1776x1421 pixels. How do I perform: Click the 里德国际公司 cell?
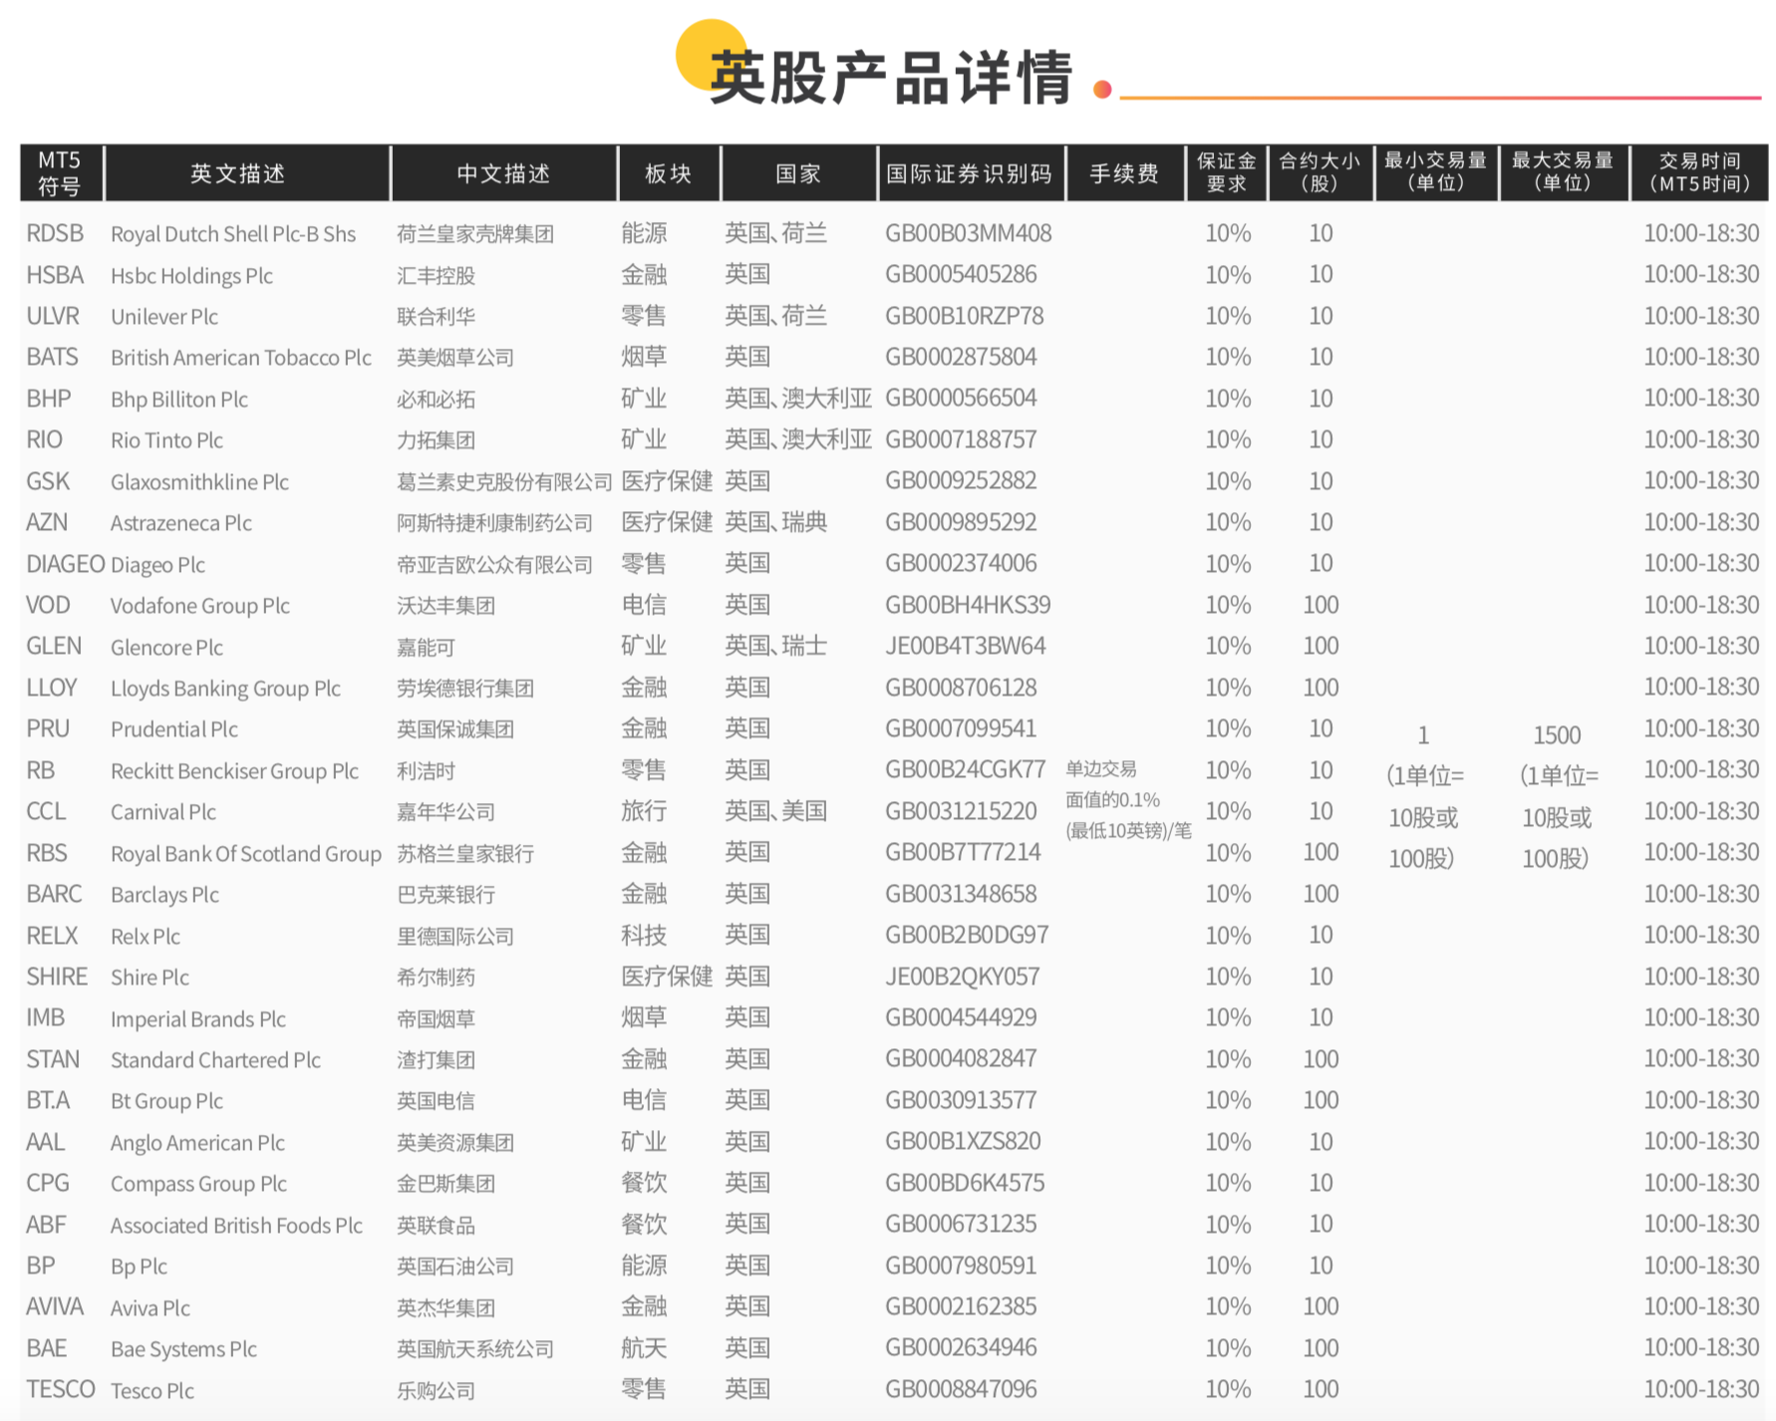(x=455, y=937)
